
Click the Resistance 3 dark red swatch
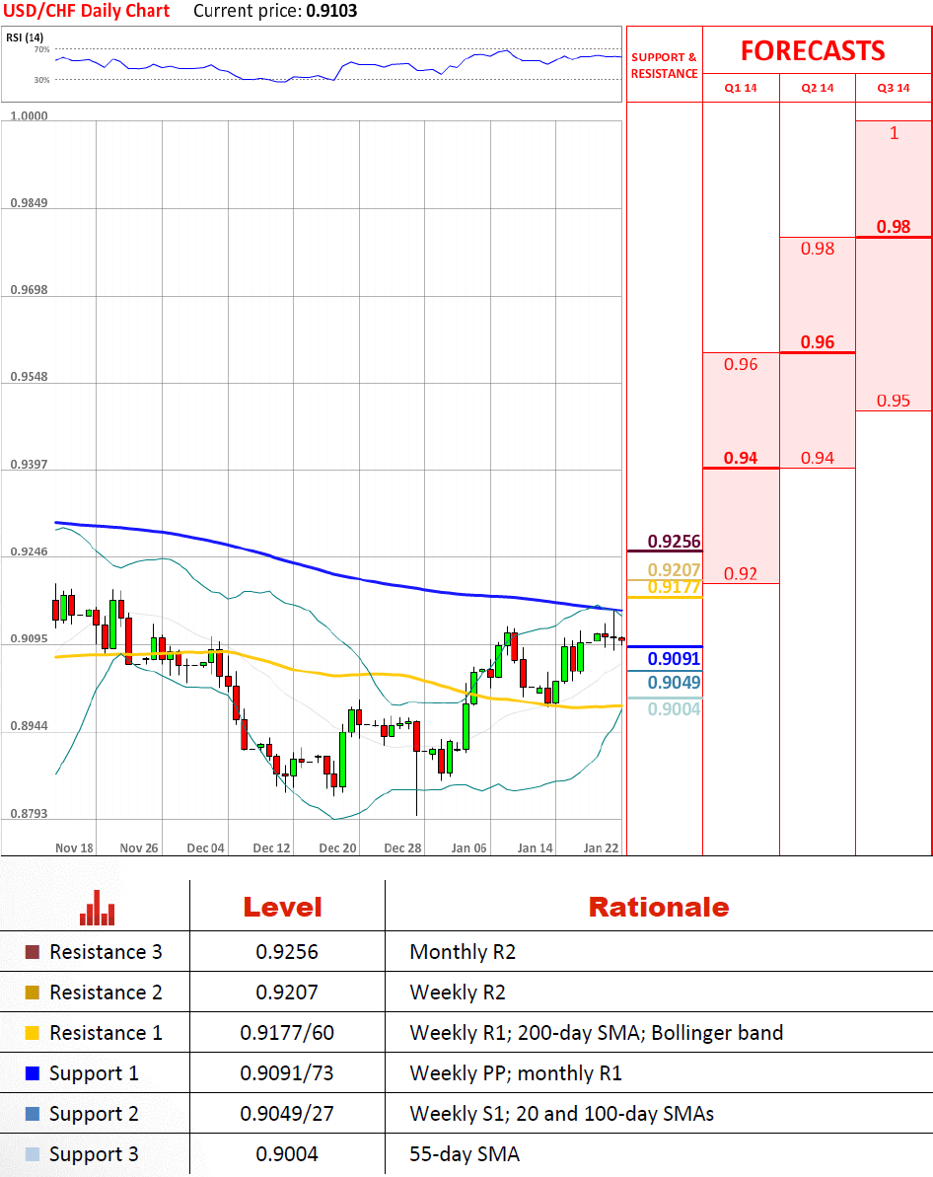[x=33, y=952]
